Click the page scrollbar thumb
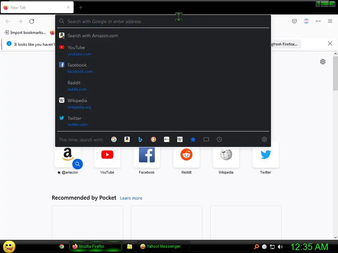 (335, 73)
